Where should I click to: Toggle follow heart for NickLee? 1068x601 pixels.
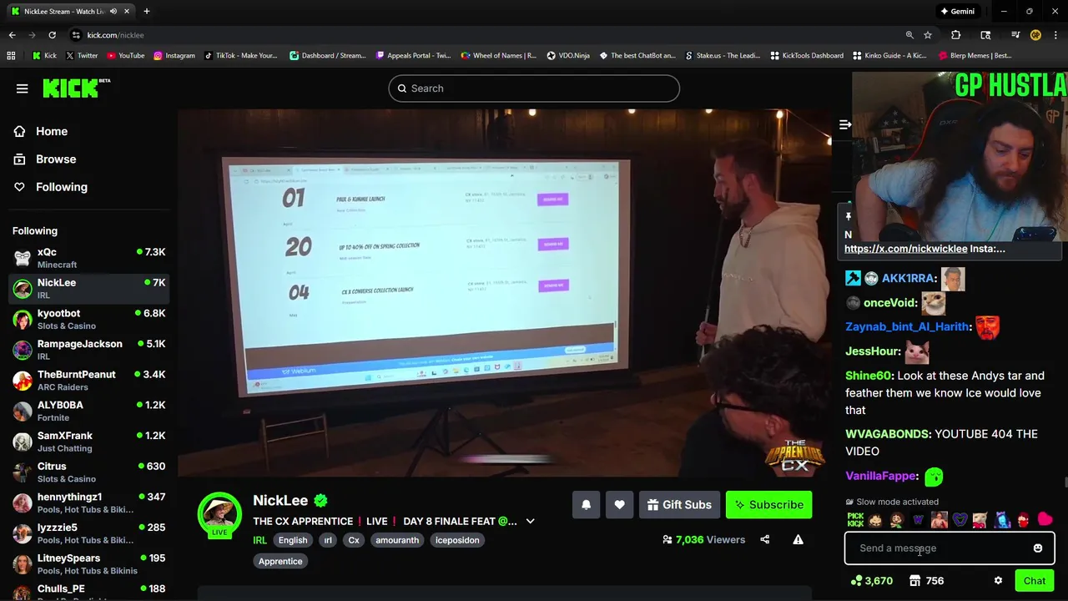(x=619, y=504)
